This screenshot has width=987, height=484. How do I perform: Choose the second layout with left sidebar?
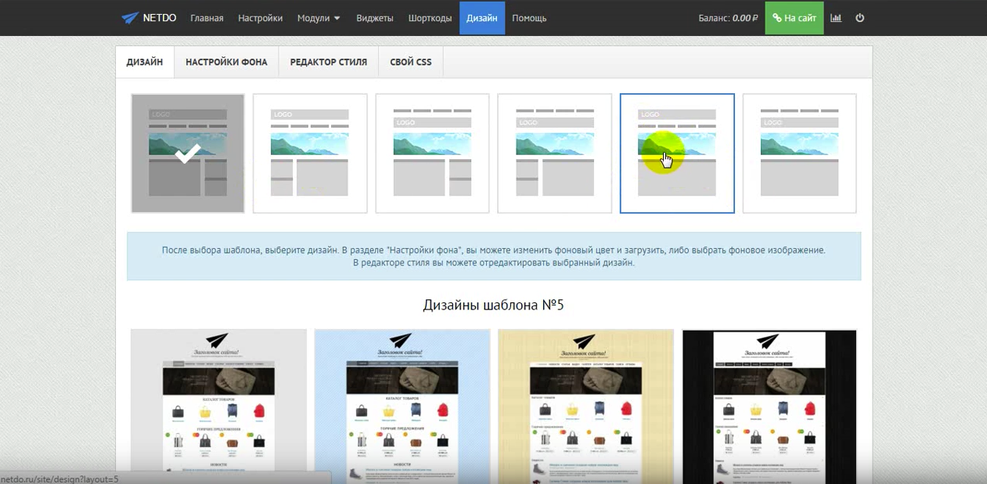310,154
